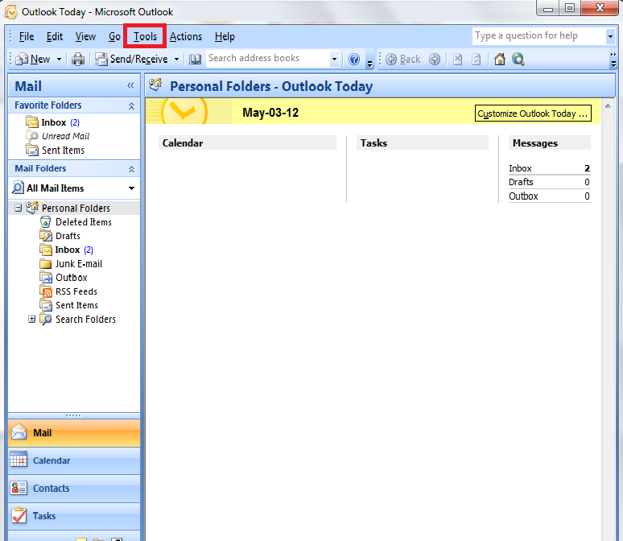Open the Send/Receive dropdown arrow
The width and height of the screenshot is (623, 541).
[176, 59]
